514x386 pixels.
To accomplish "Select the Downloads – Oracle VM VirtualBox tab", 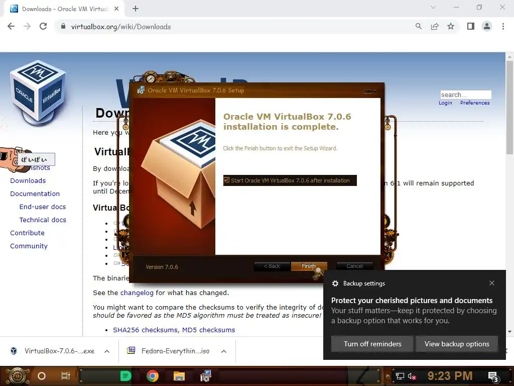I will click(64, 9).
